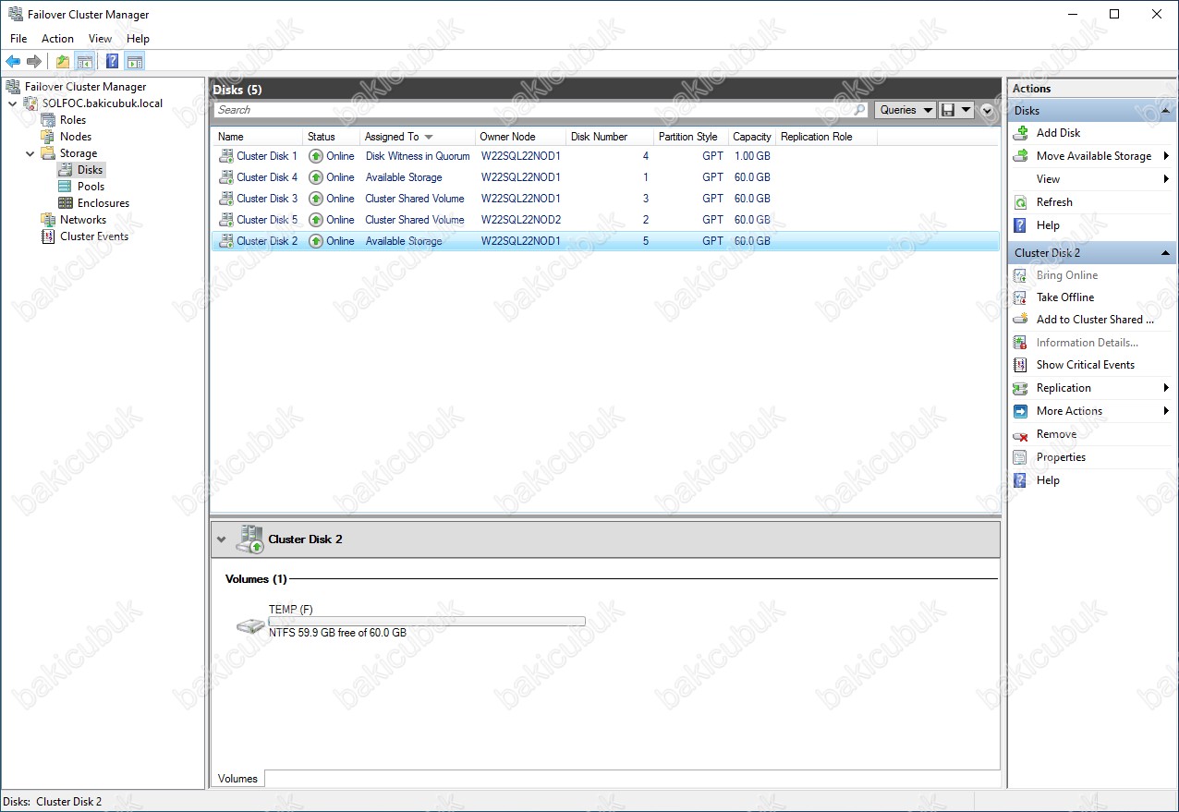
Task: Sort by the Partition Style column header
Action: (690, 137)
